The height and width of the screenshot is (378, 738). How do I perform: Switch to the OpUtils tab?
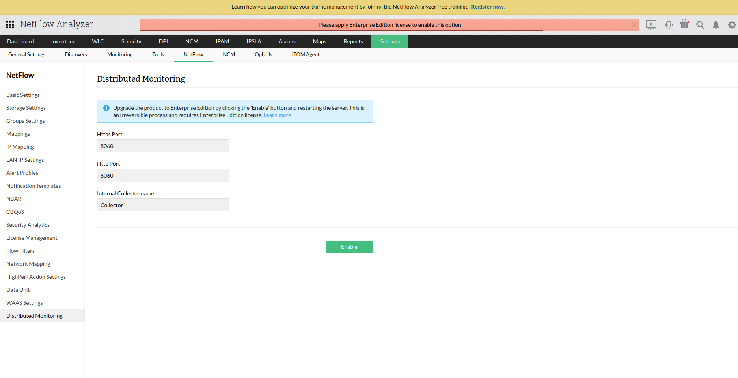[x=263, y=55]
